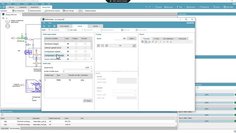236x133 pixels.
Task: Click the Remove model trash icon
Action: [136, 30]
